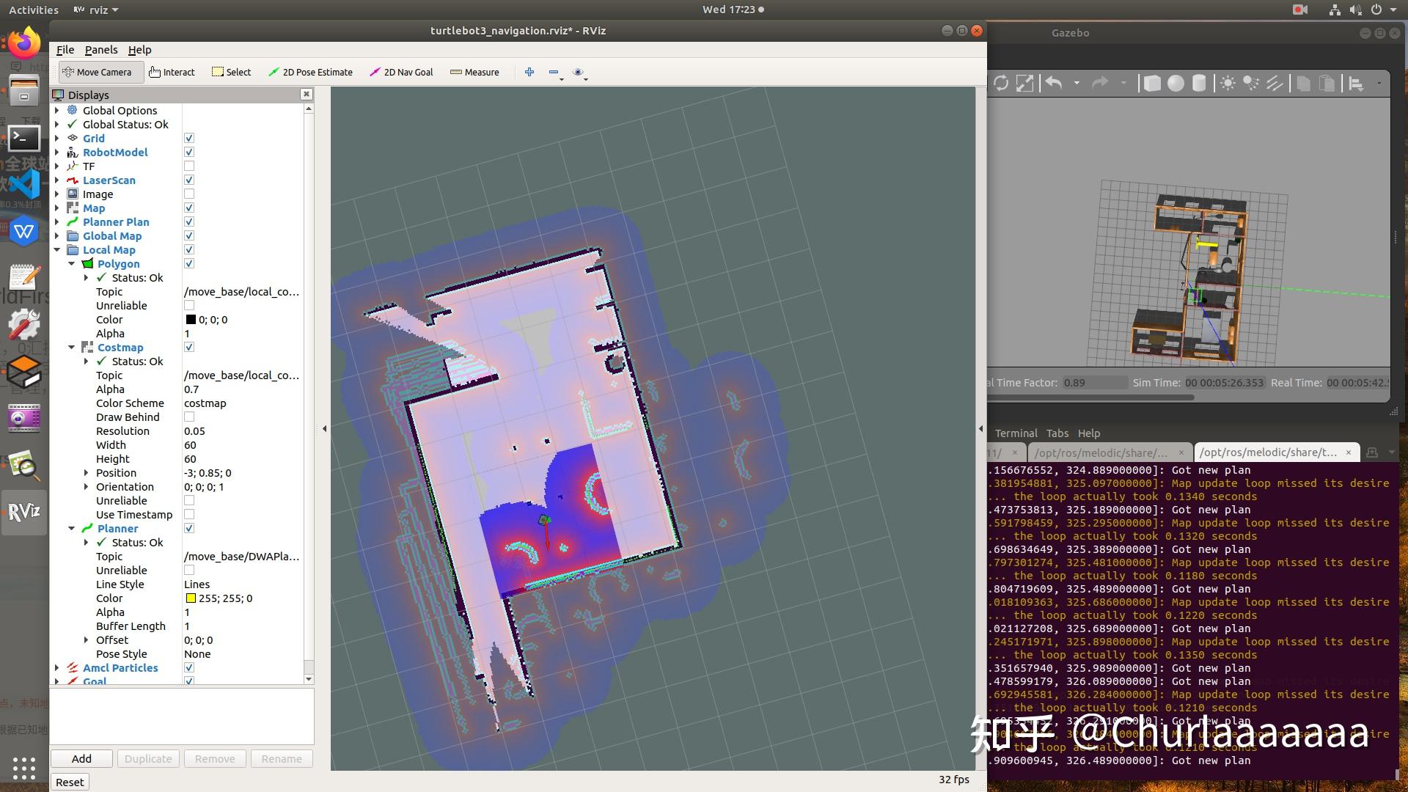This screenshot has height=792, width=1408.
Task: Toggle the Draw Behind checkbox
Action: (189, 417)
